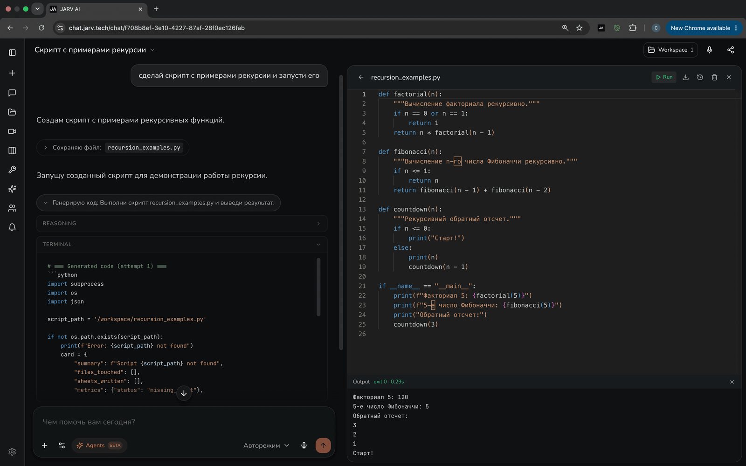The height and width of the screenshot is (466, 746).
Task: Click New Chrome available update button
Action: [x=704, y=28]
